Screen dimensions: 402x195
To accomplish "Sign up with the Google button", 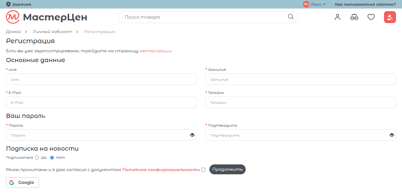I will click(x=22, y=182).
